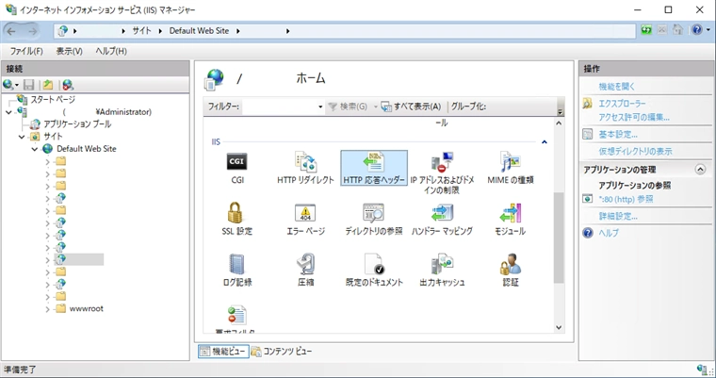The image size is (716, 378).
Task: Collapse the サイト tree node
Action: coord(22,137)
